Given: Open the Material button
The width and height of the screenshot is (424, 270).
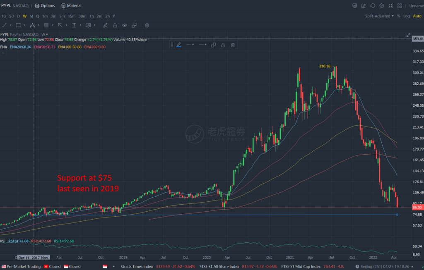Looking at the screenshot, I should [71, 6].
